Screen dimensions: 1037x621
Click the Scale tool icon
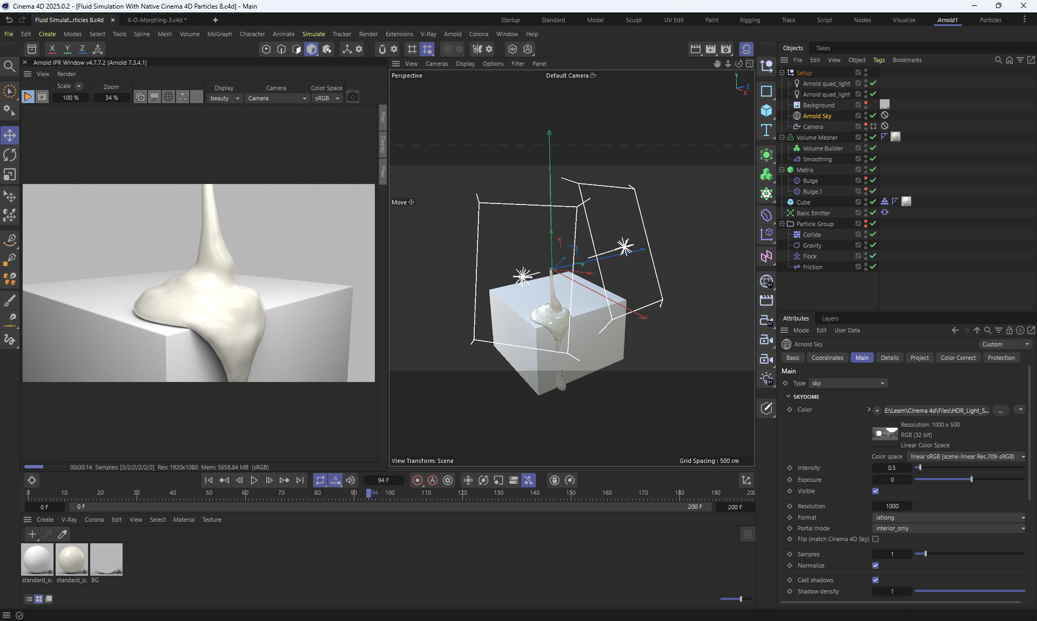pyautogui.click(x=10, y=175)
